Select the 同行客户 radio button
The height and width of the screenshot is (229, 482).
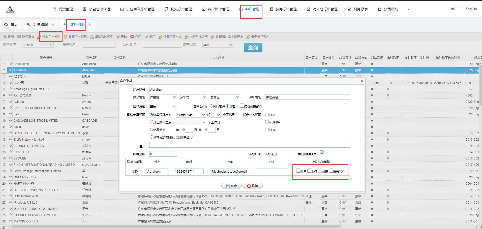[x=212, y=106]
